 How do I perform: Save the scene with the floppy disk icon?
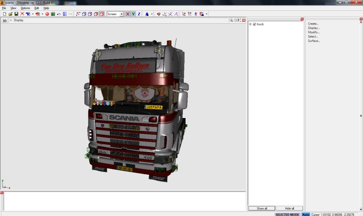[x=16, y=14]
